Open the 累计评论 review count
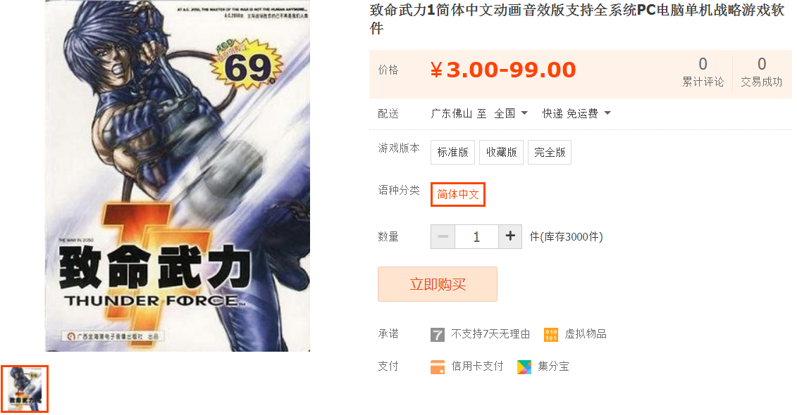Image resolution: width=797 pixels, height=415 pixels. [703, 72]
